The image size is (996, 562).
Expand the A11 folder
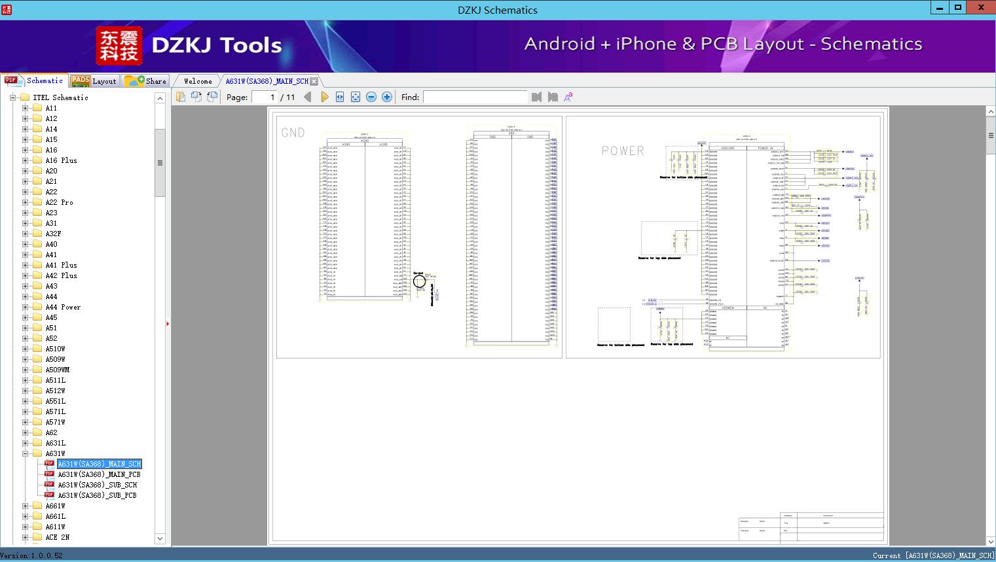tap(25, 108)
